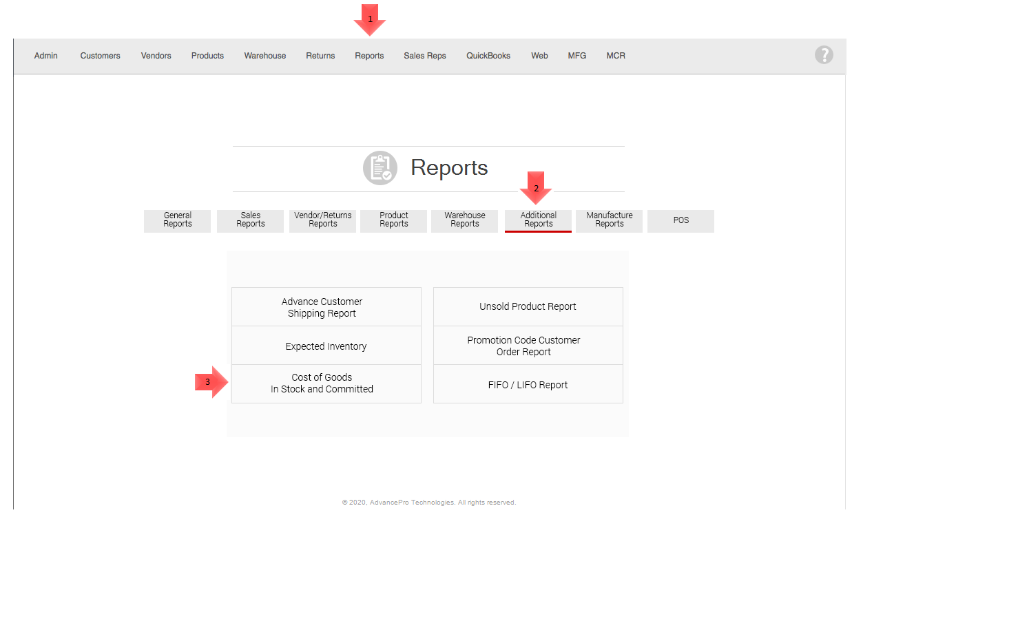The width and height of the screenshot is (1018, 632).
Task: Open Promotion Code Customer Order Report
Action: point(528,346)
